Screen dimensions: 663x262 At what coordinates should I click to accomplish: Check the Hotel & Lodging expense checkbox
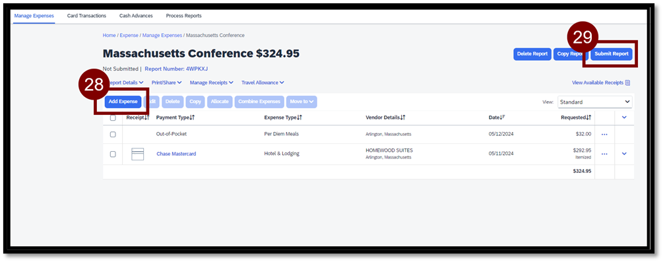coord(113,154)
